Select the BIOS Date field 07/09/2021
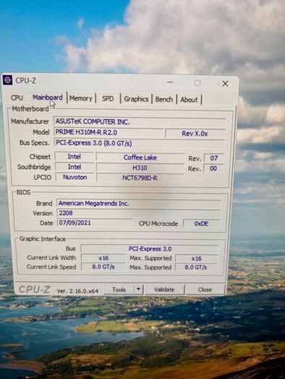Screen dimensions: 285x379 95,222
